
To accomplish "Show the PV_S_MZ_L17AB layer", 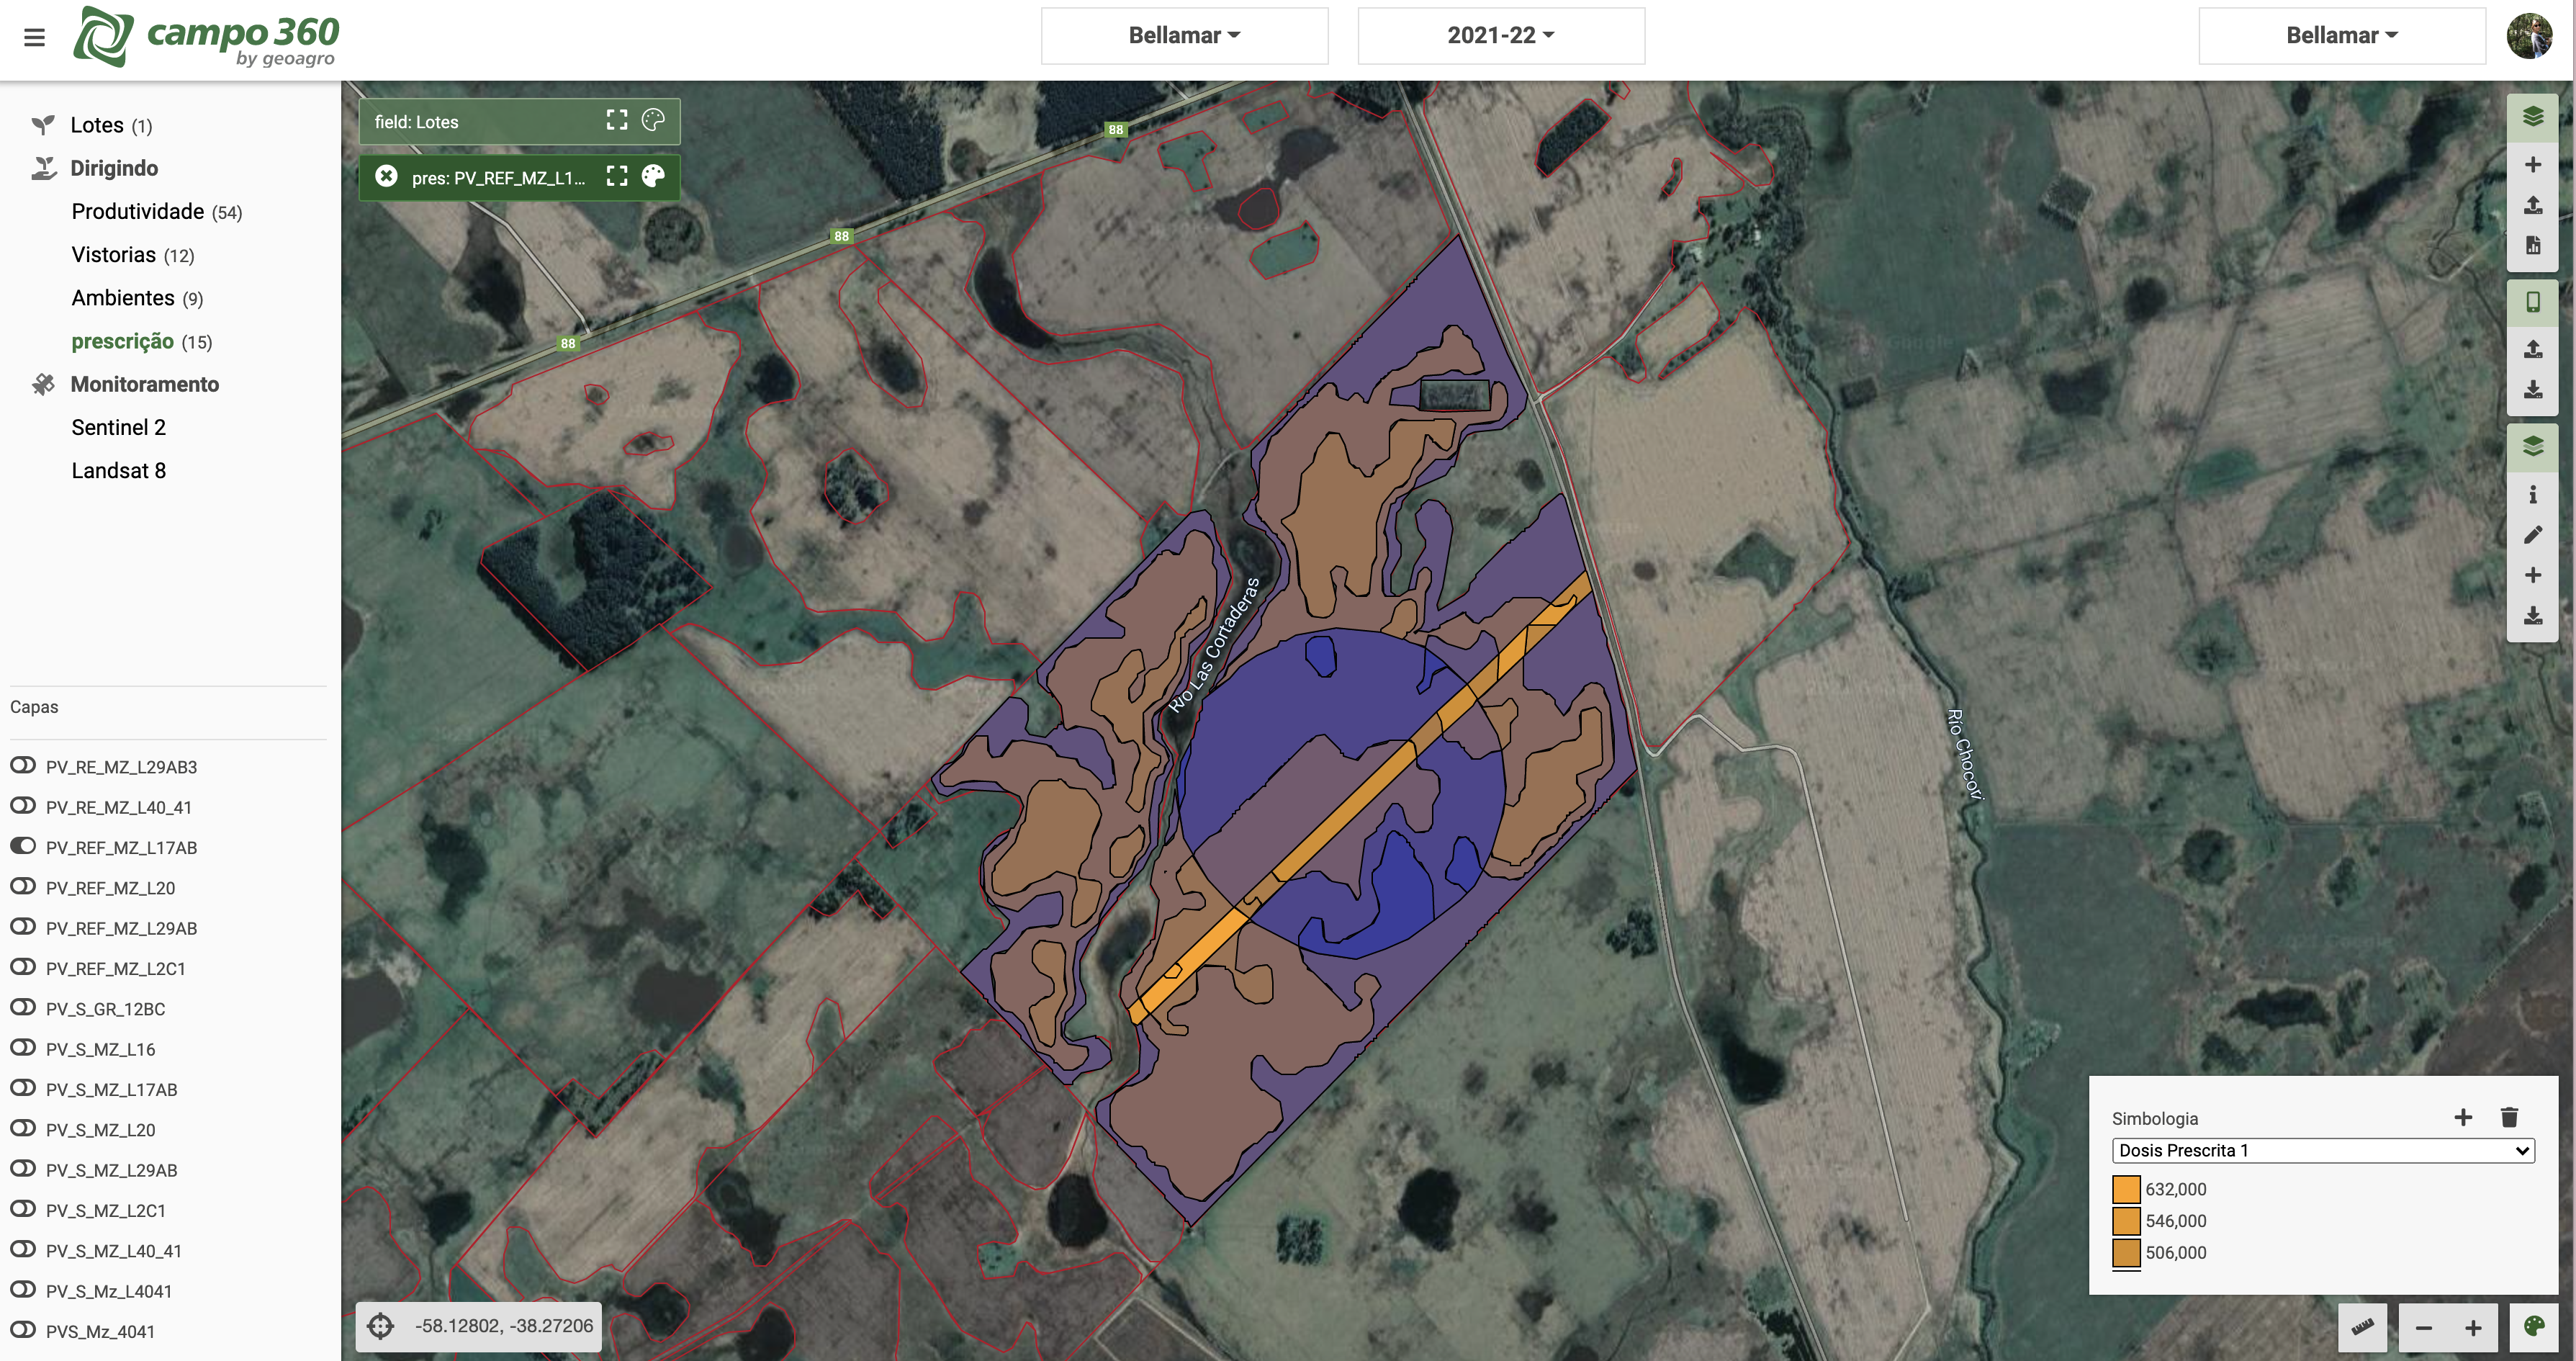I will coord(23,1088).
